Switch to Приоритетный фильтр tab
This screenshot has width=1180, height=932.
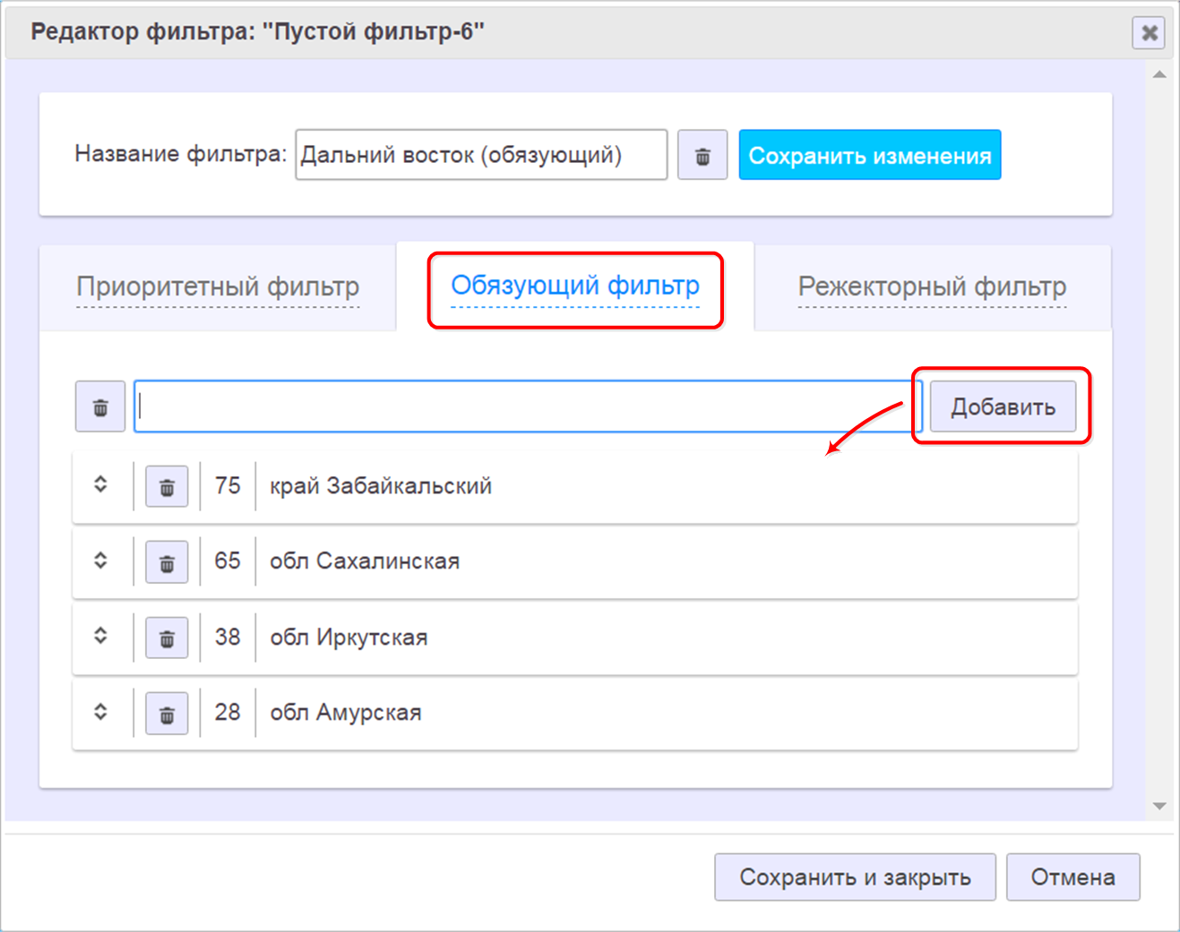click(x=218, y=287)
